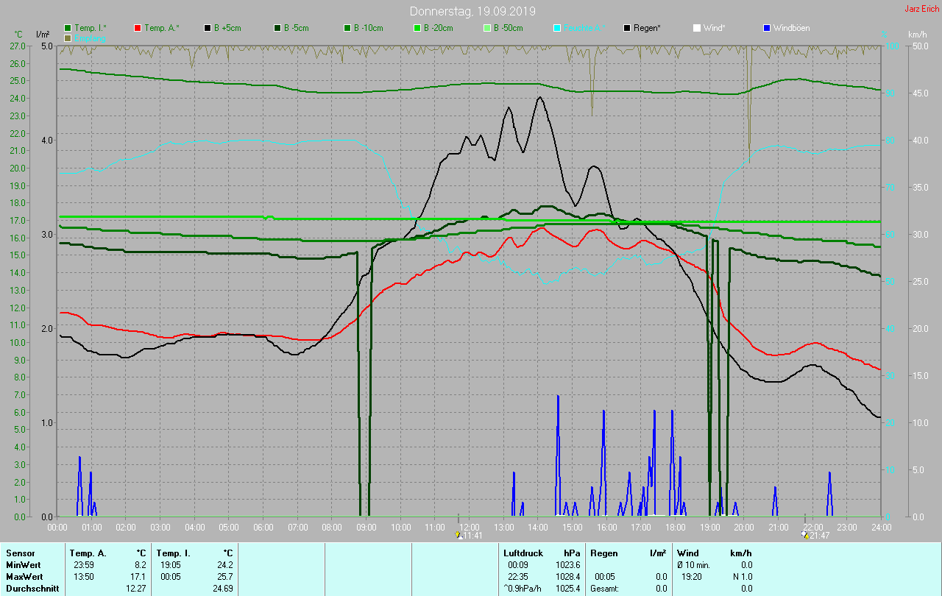The height and width of the screenshot is (596, 942).
Task: Click the icon beside the 11:41 time label
Action: (x=459, y=536)
